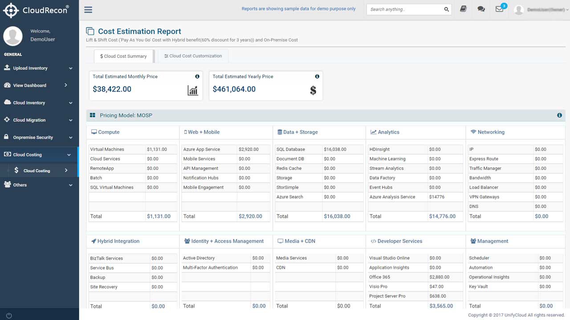
Task: Click the user avatar in top bar
Action: point(518,10)
